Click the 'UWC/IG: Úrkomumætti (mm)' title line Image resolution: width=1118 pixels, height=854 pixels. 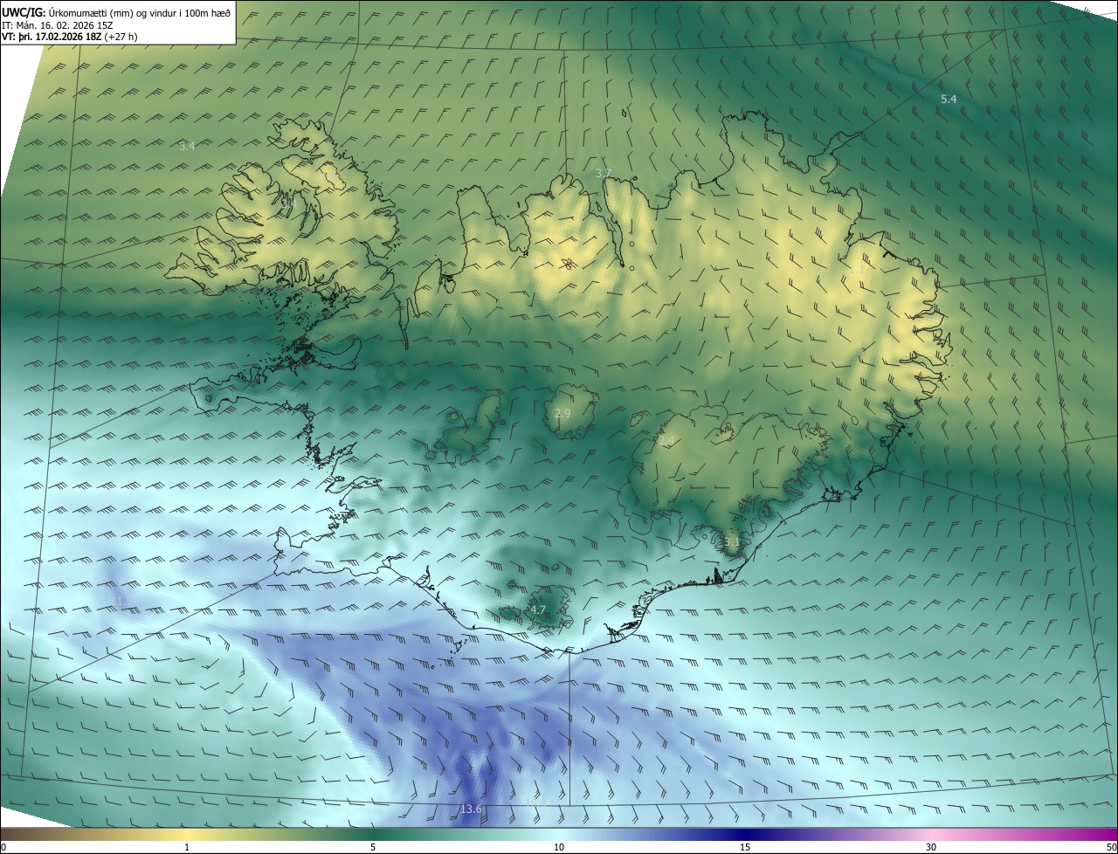(116, 13)
